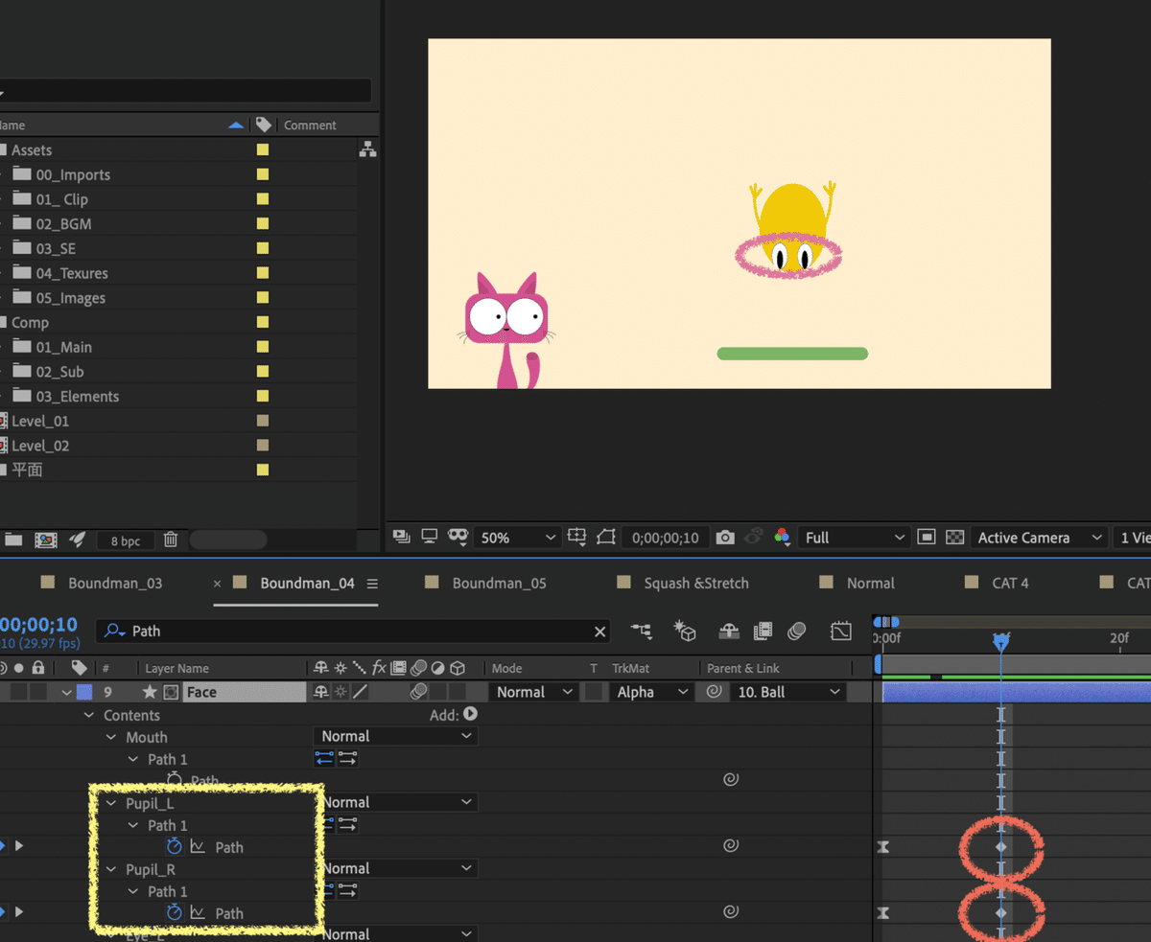Image resolution: width=1151 pixels, height=942 pixels.
Task: Take a snapshot with the camera icon
Action: tap(725, 538)
